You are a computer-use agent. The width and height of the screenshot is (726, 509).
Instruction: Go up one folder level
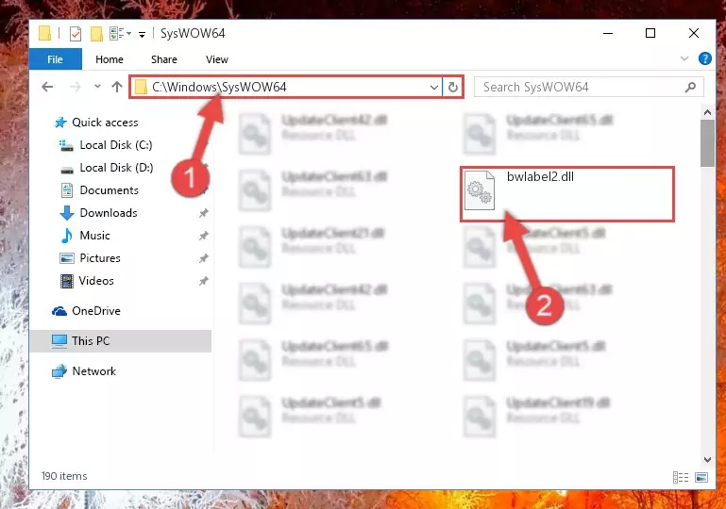[117, 87]
